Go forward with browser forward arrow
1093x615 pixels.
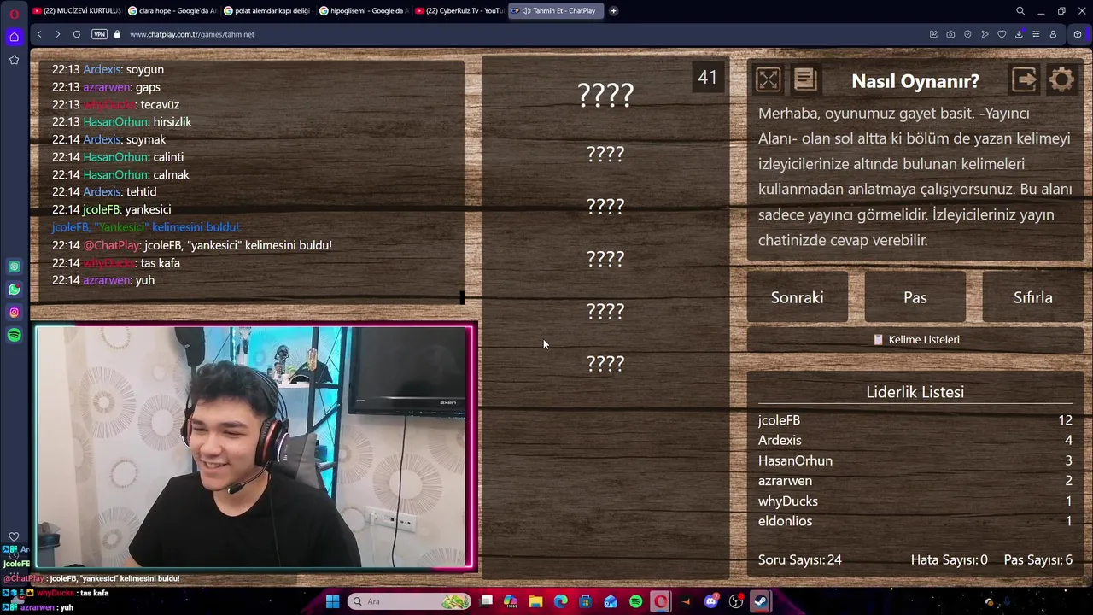coord(57,34)
